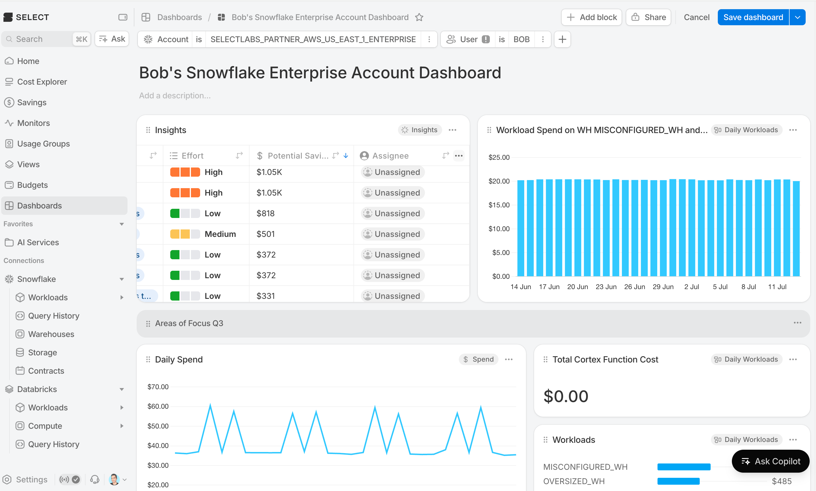Cancel dashboard editing

pyautogui.click(x=697, y=17)
